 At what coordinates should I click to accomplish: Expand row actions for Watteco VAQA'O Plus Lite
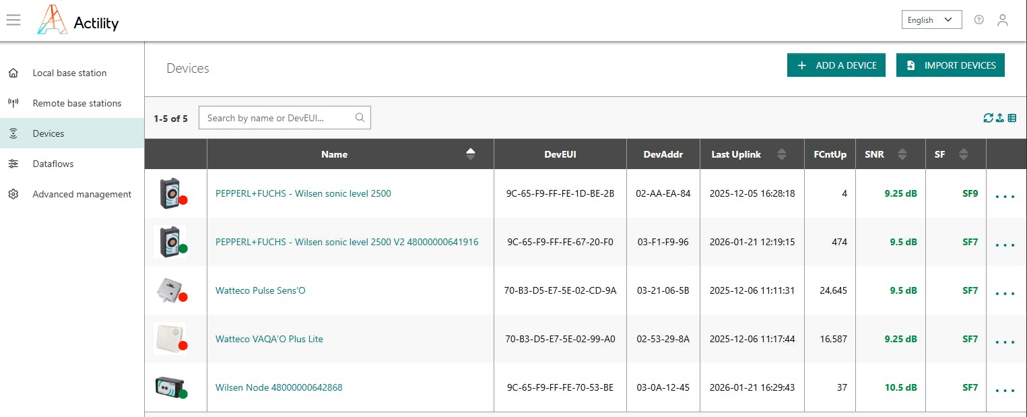1004,340
